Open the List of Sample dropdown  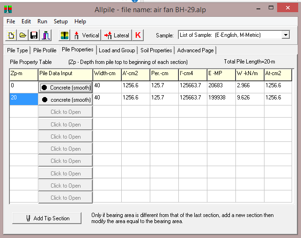pos(234,35)
